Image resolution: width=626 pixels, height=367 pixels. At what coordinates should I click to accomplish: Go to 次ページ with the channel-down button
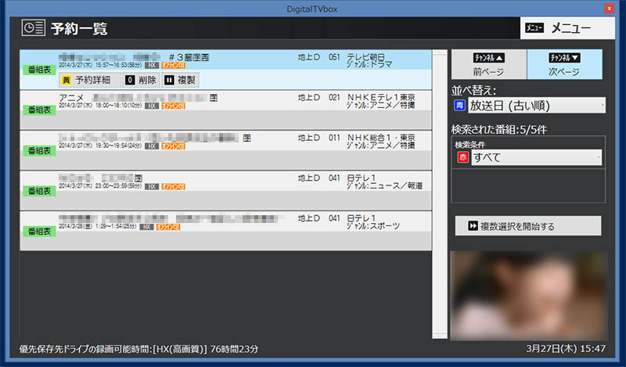564,64
